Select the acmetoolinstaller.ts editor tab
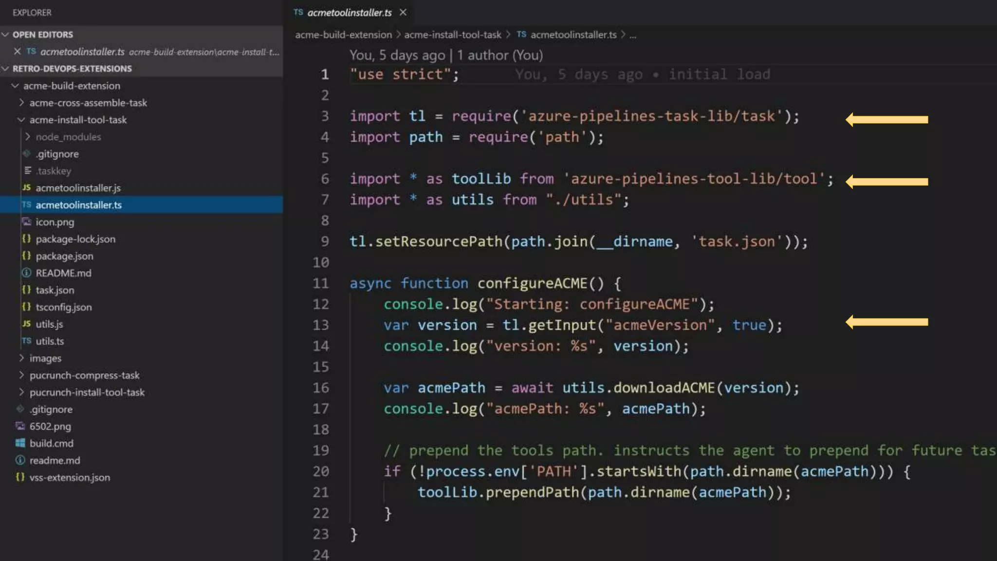 tap(349, 13)
